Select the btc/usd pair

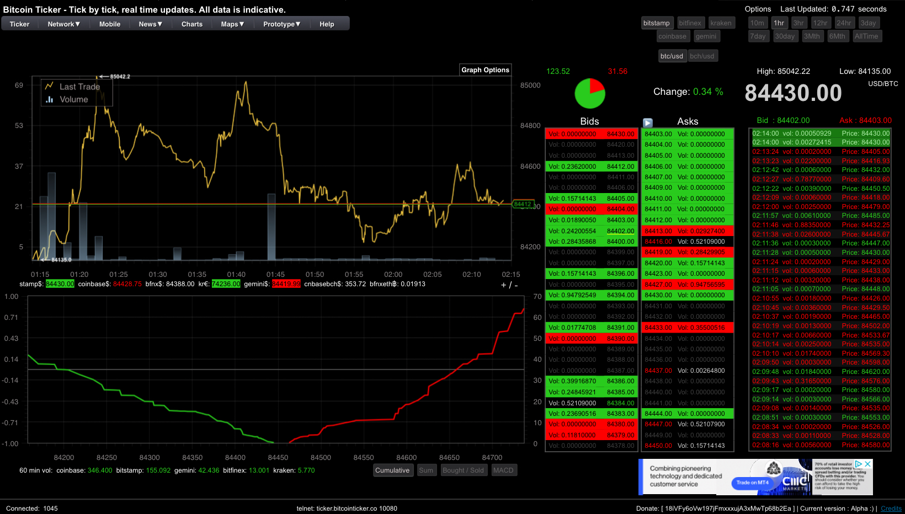pos(672,56)
